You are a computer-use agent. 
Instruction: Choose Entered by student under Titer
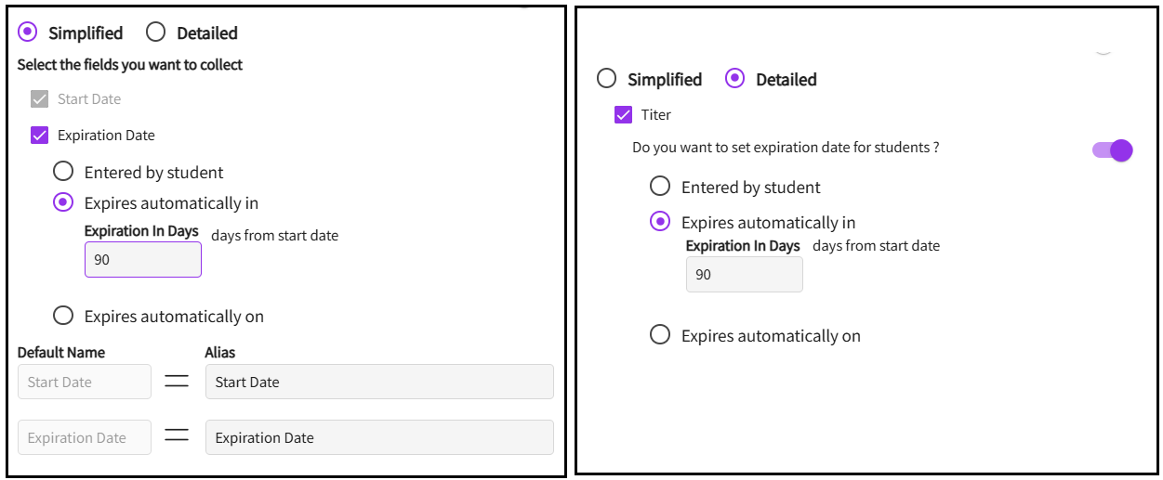click(x=660, y=187)
